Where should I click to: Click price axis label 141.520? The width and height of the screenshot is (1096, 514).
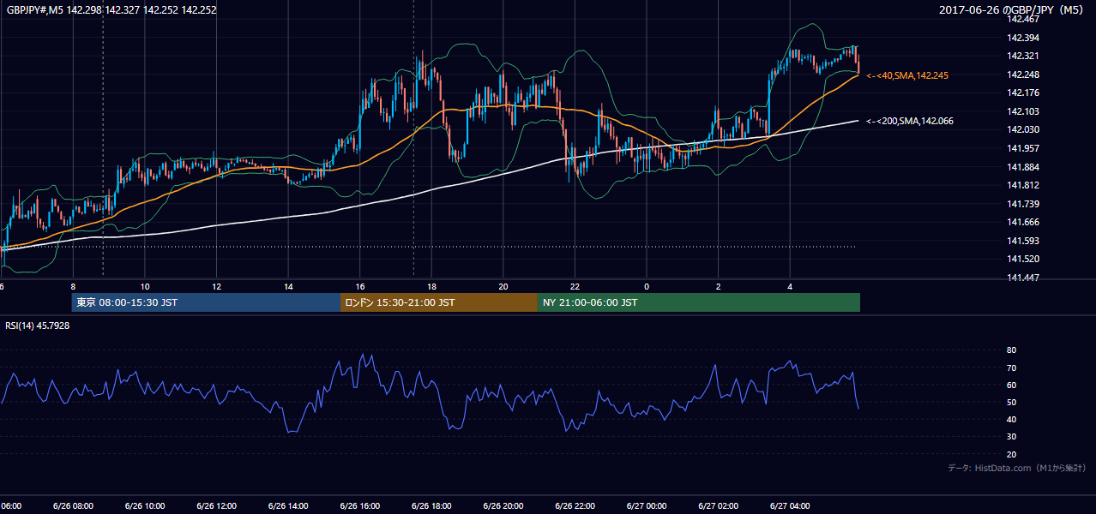(x=1023, y=259)
